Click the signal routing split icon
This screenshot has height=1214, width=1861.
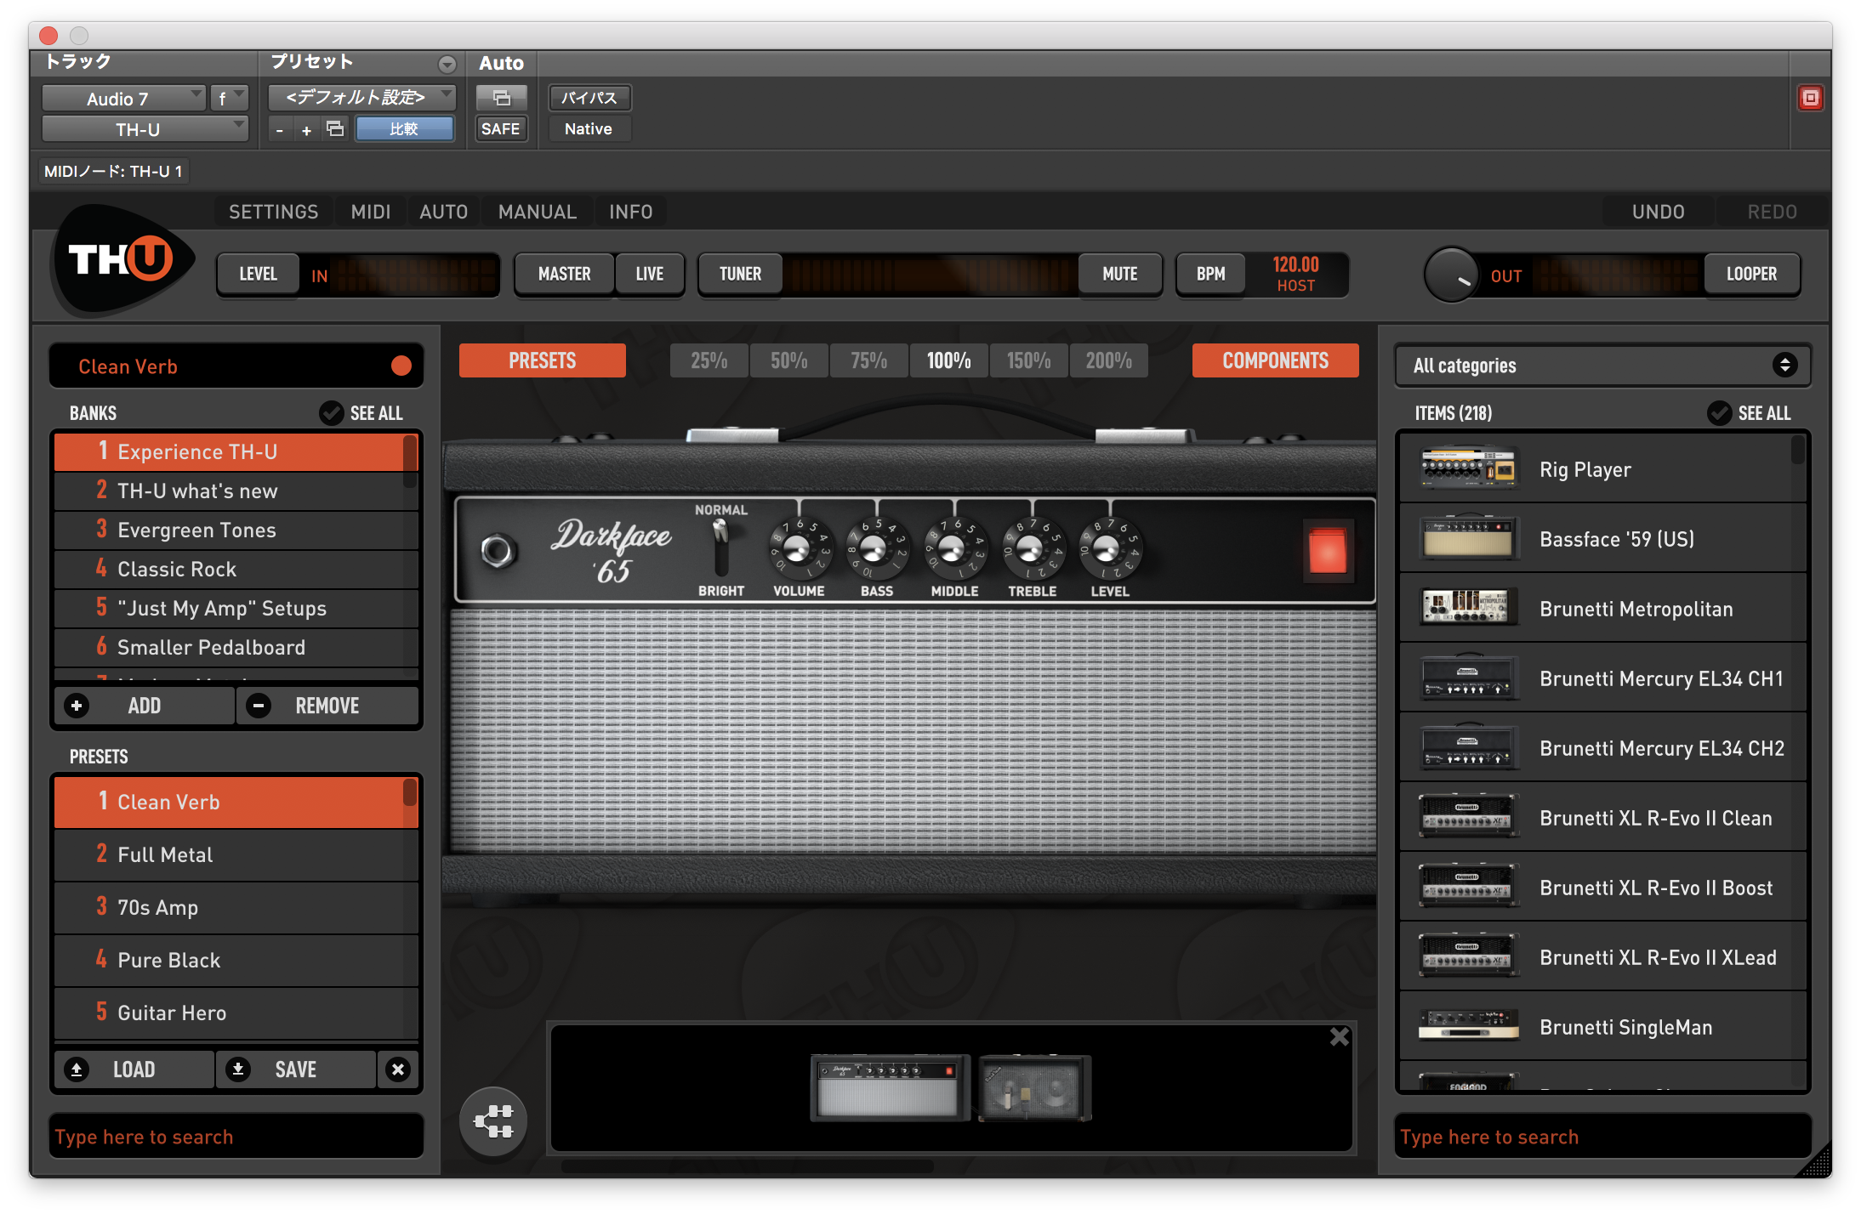(493, 1121)
